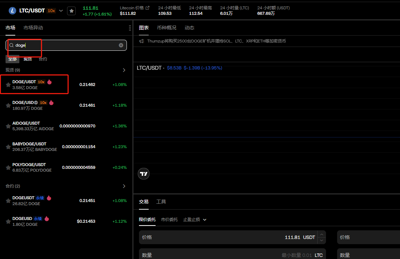
Task: Toggle favorite star for BABYDOGE/USDT
Action: [x=8, y=147]
